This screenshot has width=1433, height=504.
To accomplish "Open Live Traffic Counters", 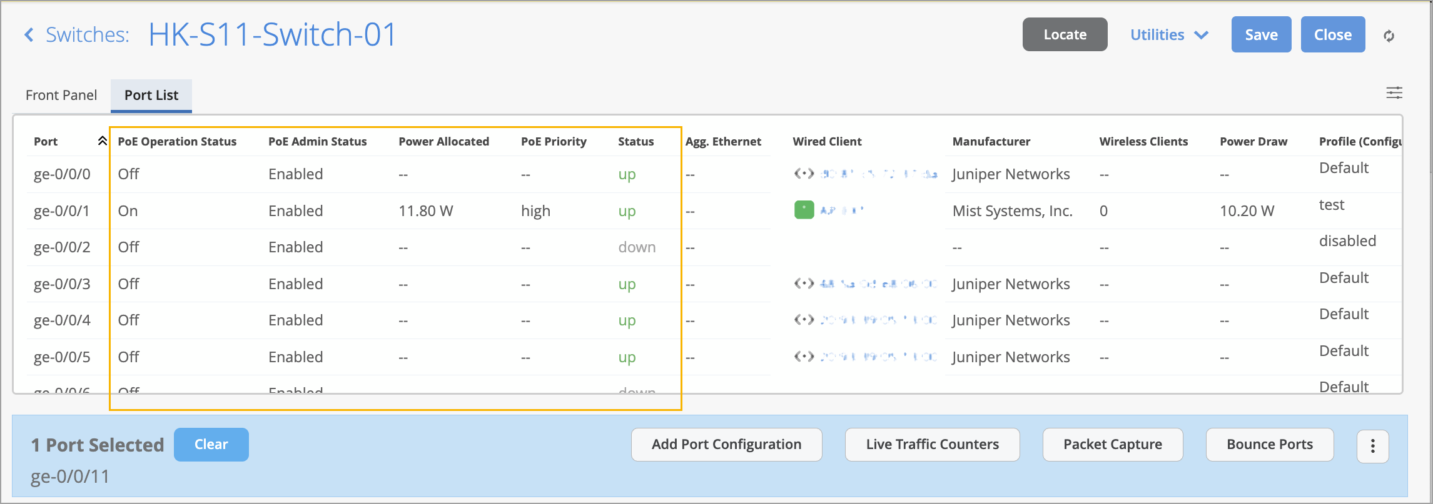I will [x=932, y=445].
